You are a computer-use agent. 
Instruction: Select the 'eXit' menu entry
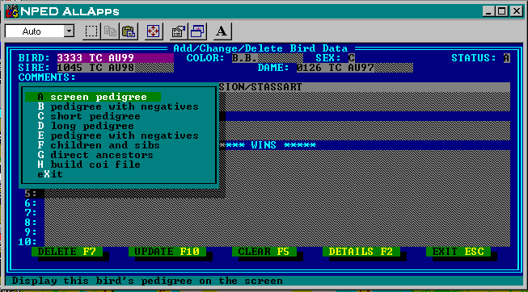click(50, 174)
